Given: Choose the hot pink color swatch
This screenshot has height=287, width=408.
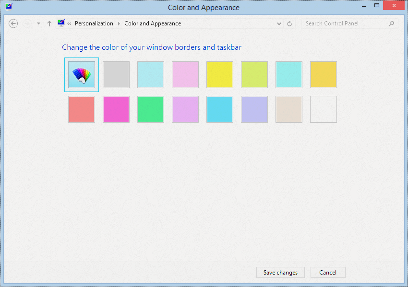Looking at the screenshot, I should click(x=116, y=109).
